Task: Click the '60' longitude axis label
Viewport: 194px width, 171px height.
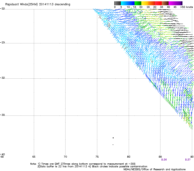Action: (2, 157)
